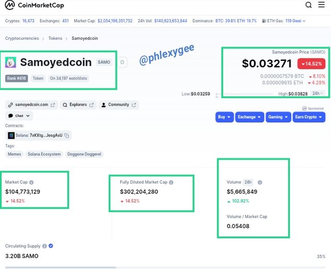Toggle the watchlist star for Samoyedcoin
Viewport: 331px width, 275px height.
pos(122,62)
